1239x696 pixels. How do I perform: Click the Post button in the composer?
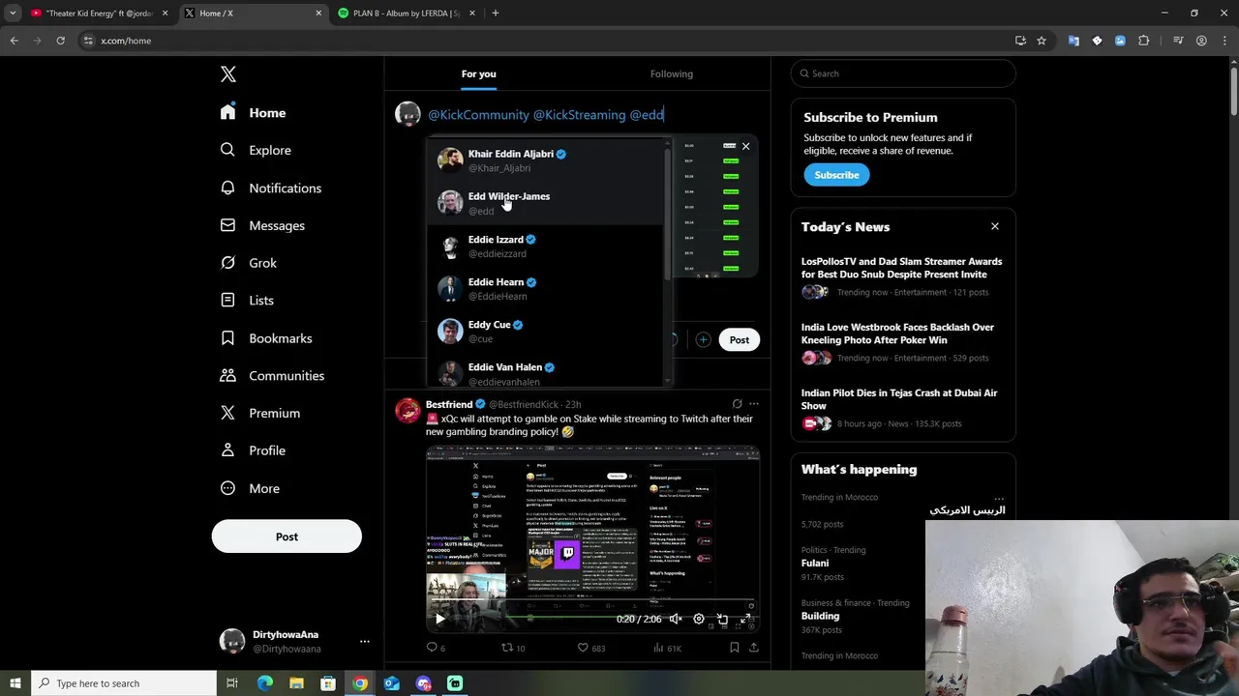(x=740, y=339)
